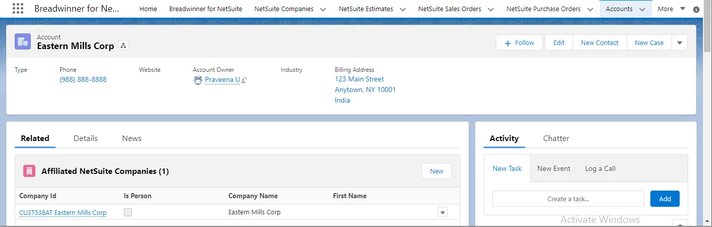Open the NetSuite Sales Orders tab
The height and width of the screenshot is (227, 712).
(450, 9)
